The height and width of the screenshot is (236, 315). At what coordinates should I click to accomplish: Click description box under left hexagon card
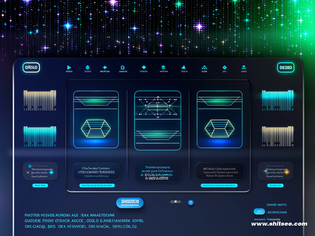click(x=97, y=171)
